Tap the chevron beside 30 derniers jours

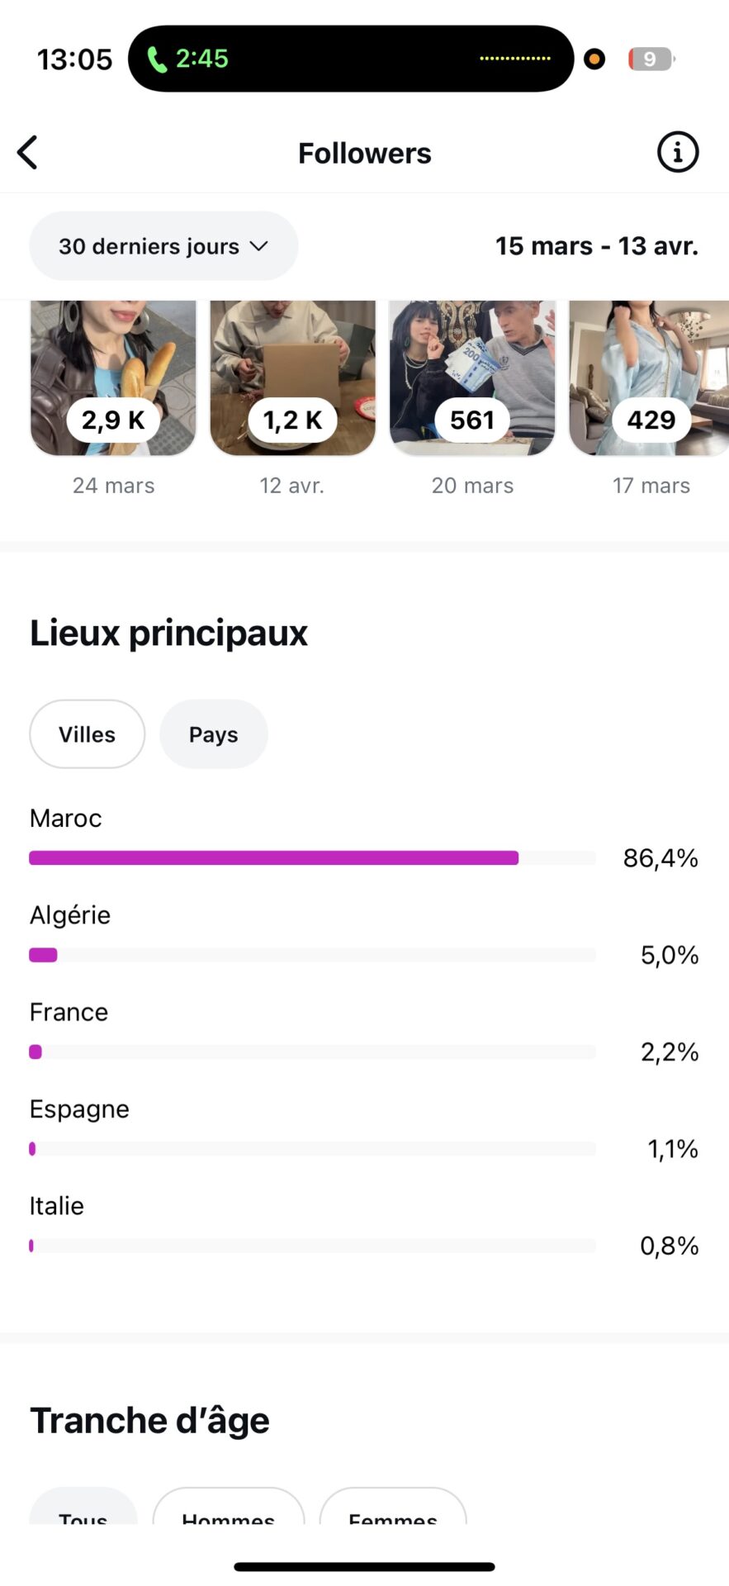[259, 246]
